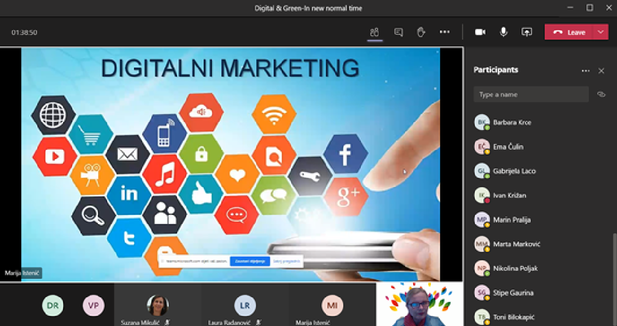Select participant Gabrijela Laco
The image size is (617, 326).
(x=540, y=171)
